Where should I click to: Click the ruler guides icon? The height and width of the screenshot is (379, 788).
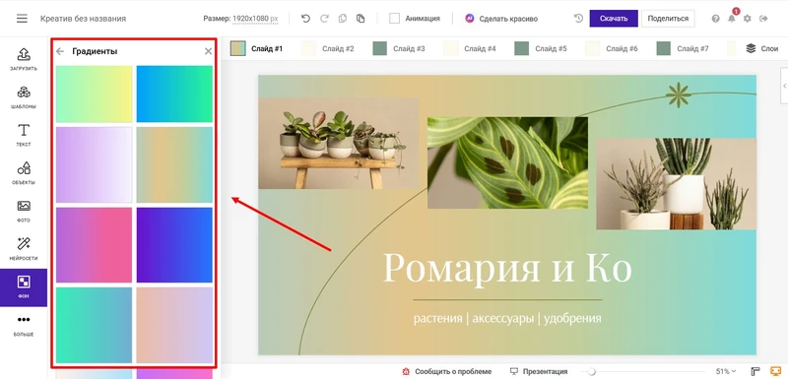tap(755, 371)
